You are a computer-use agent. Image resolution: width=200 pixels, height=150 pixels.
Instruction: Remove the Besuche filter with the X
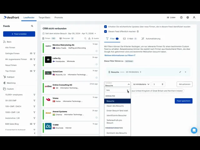[x=185, y=72]
